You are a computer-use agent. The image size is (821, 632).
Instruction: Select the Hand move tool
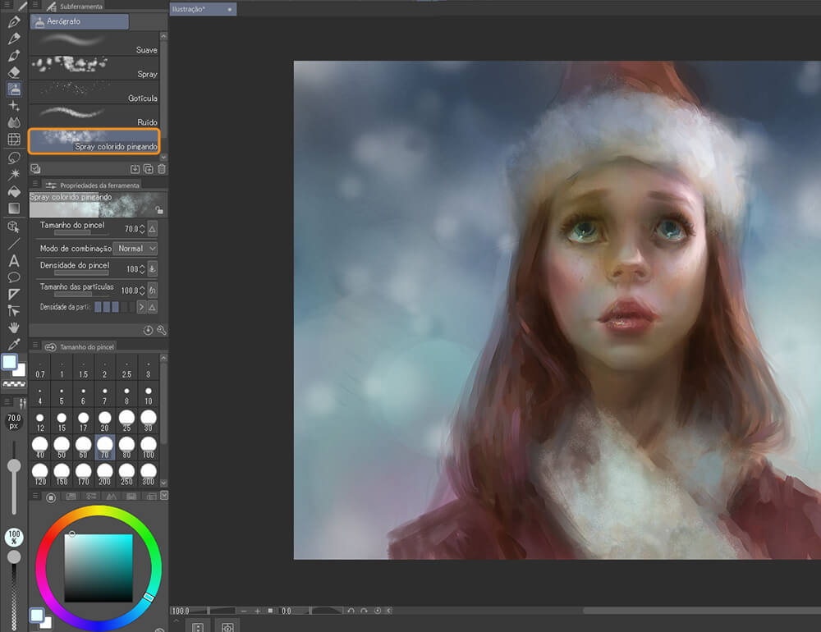click(x=14, y=327)
